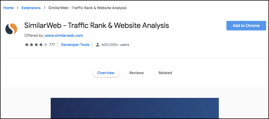Select the Overview tab
This screenshot has width=269, height=119.
click(x=106, y=73)
